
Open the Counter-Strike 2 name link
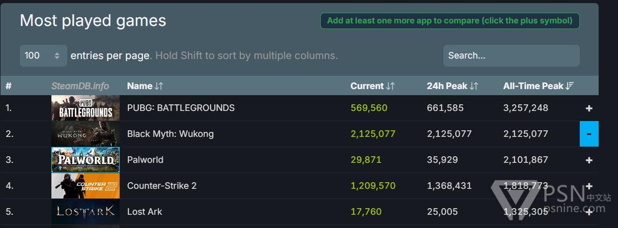(x=162, y=186)
